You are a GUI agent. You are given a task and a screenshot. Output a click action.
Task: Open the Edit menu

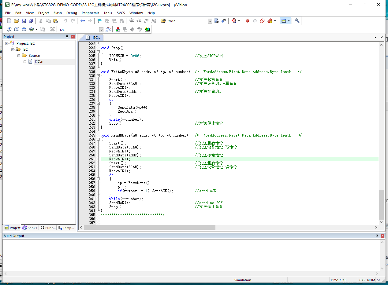[x=18, y=13]
